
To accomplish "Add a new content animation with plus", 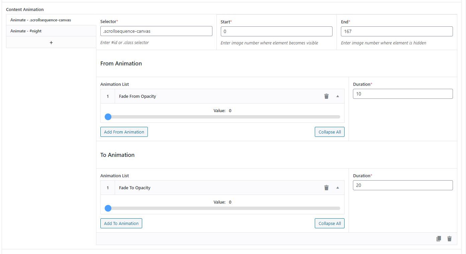I will coord(51,42).
